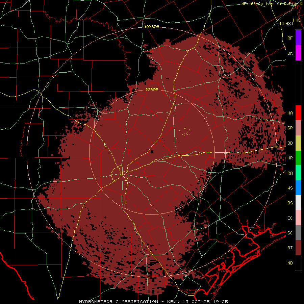Click the Hydrometeor Classification KEWX title caption
304x304 pixels.
pos(153,302)
